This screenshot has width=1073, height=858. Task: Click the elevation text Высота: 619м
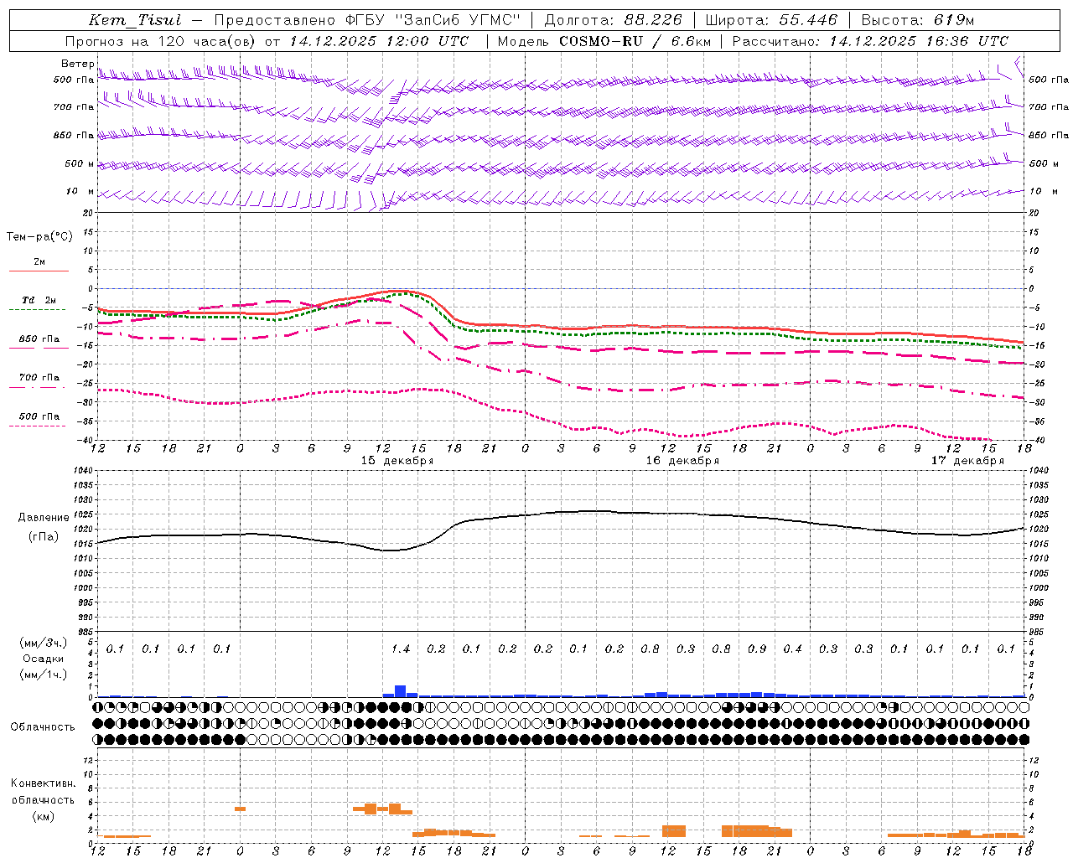[918, 20]
